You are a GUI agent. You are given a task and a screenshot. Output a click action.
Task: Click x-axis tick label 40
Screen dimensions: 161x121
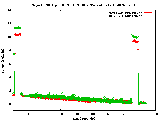pos(77,114)
